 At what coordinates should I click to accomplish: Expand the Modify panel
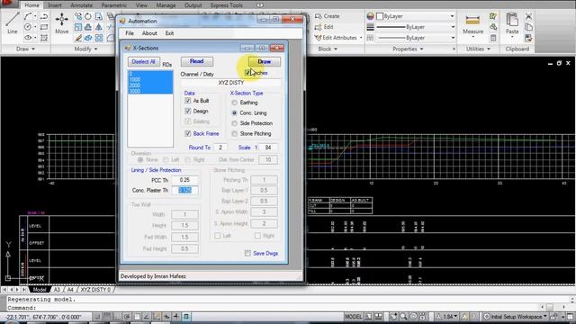click(x=85, y=49)
